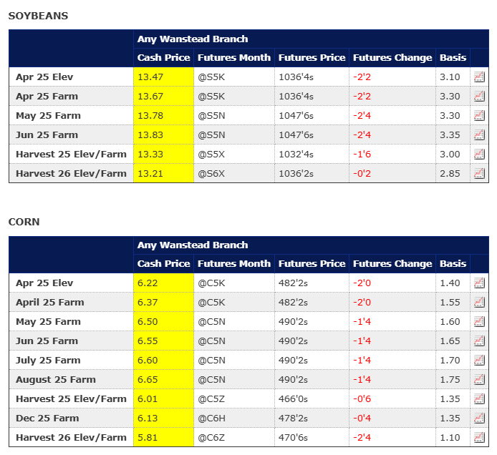Open chart icon for soybeans Jun 25 Farm

(479, 135)
